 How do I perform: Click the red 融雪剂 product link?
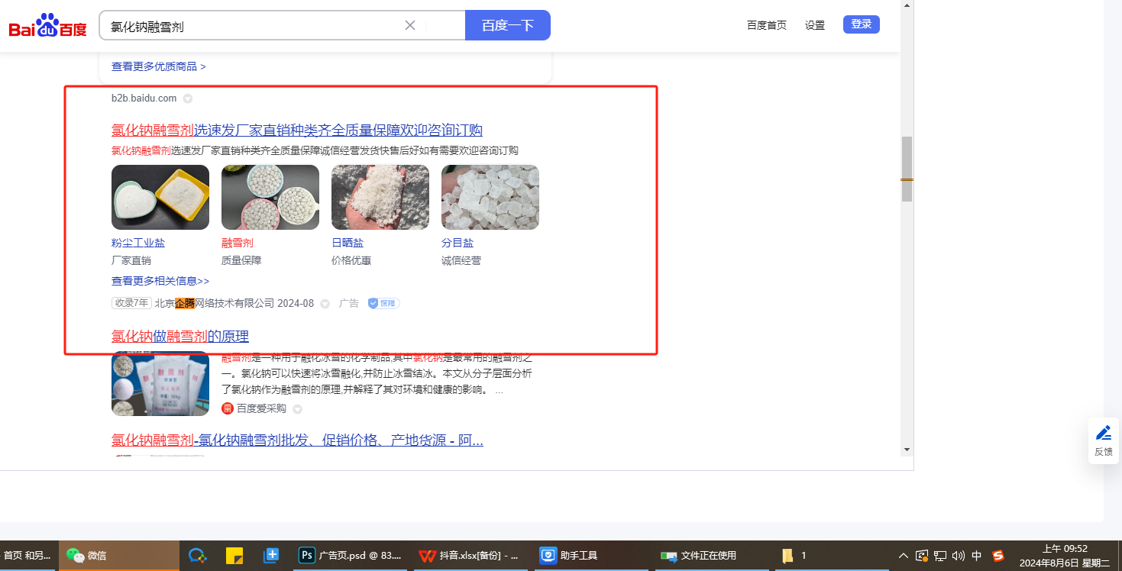[238, 243]
